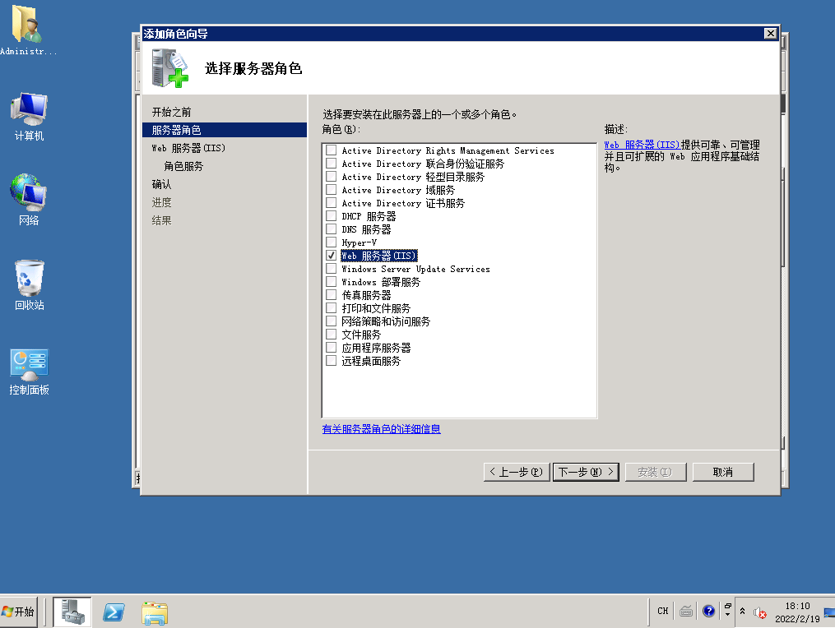Click the show desktop strip on taskbar

(830, 612)
